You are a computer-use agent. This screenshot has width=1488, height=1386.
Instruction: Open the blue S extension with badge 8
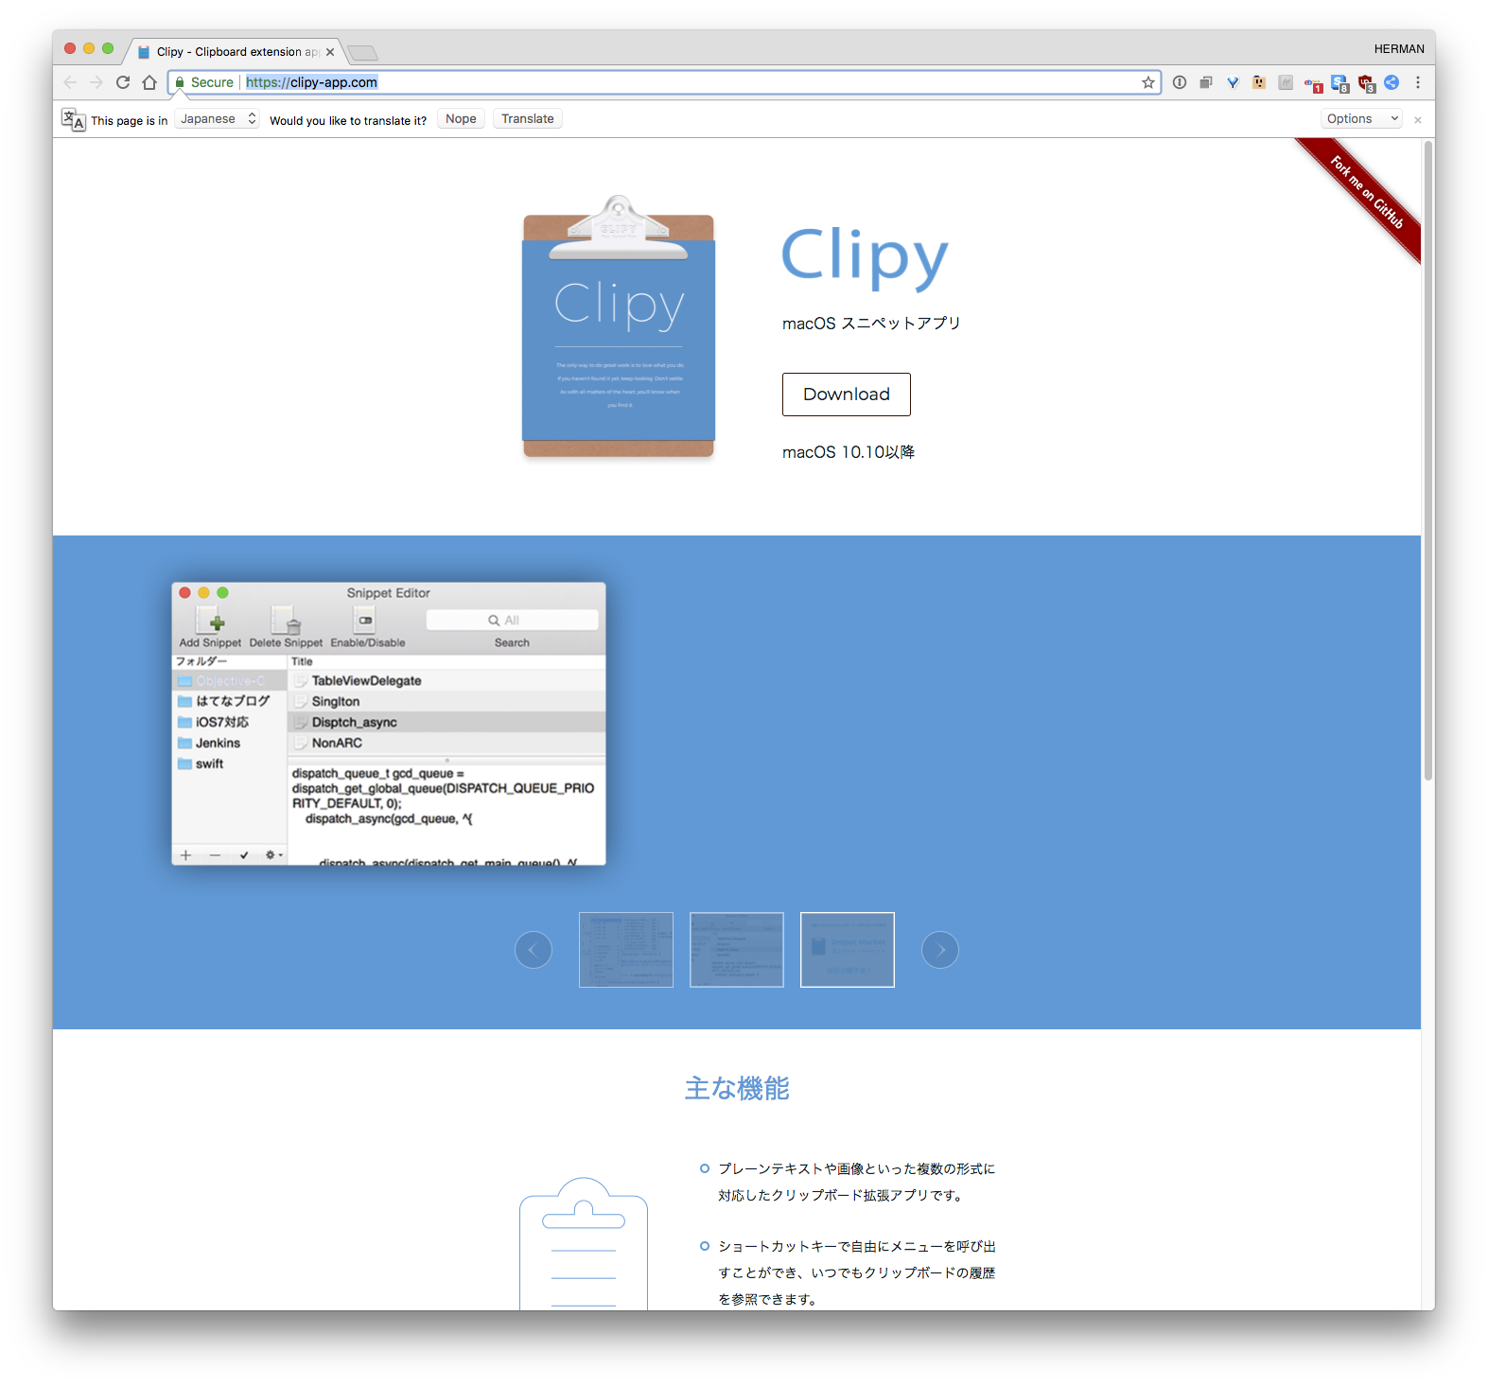[1339, 84]
